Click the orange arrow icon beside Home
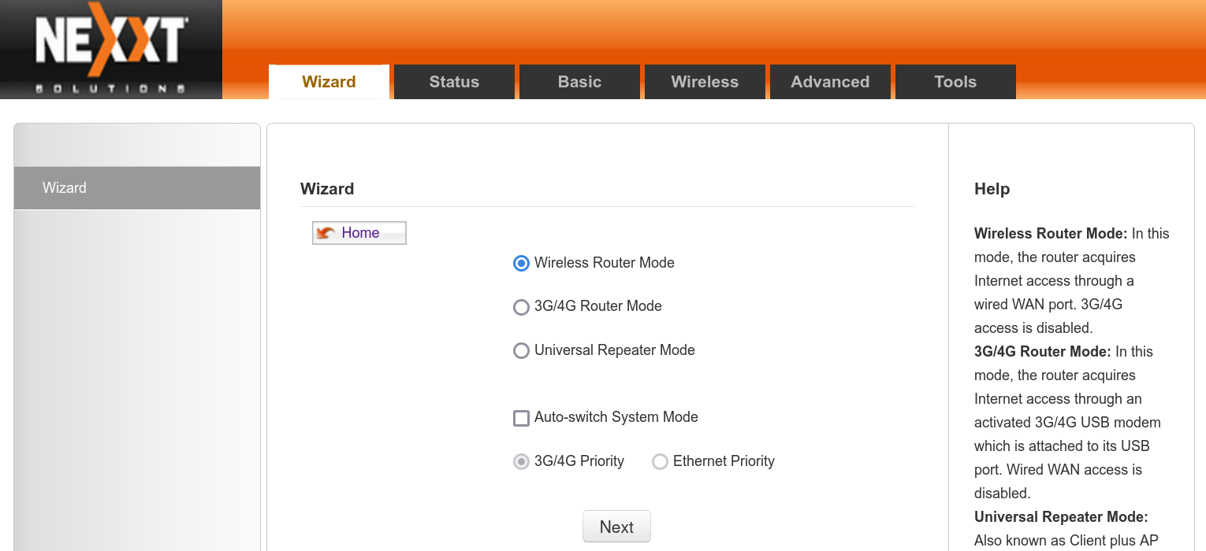The image size is (1206, 551). click(326, 233)
